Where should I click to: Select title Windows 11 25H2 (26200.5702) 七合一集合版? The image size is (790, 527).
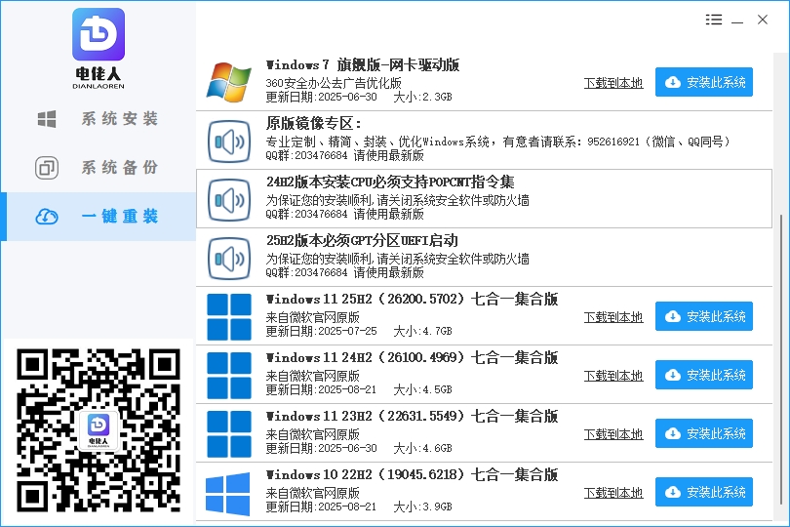click(x=413, y=299)
